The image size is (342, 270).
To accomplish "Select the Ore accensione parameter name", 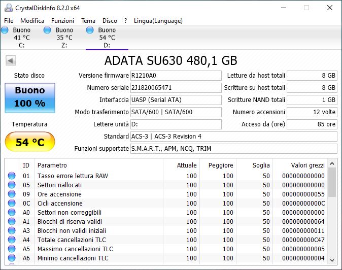I will click(59, 194).
